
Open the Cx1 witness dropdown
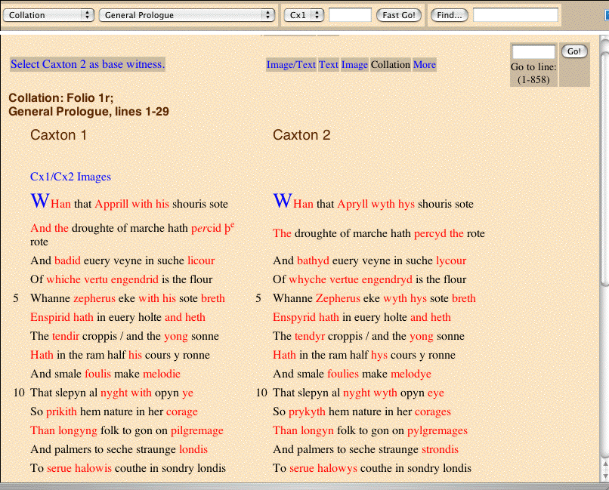click(304, 15)
